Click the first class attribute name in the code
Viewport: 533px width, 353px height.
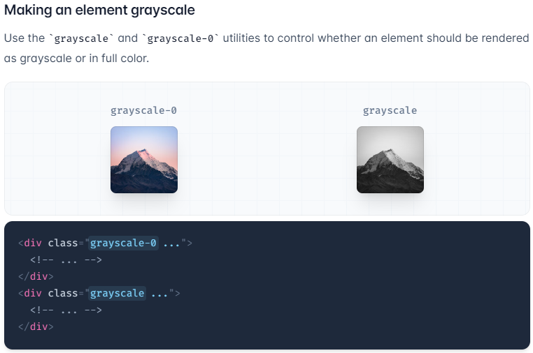[63, 243]
